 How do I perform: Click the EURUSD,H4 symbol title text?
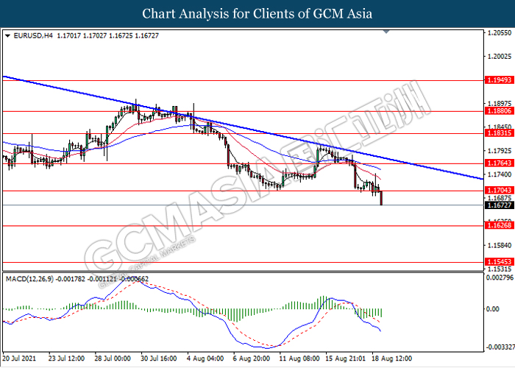[x=33, y=35]
